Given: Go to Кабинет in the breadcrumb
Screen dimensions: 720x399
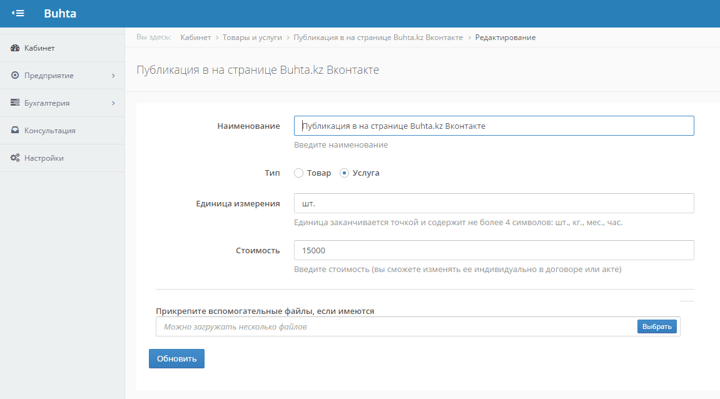Looking at the screenshot, I should click(x=196, y=38).
